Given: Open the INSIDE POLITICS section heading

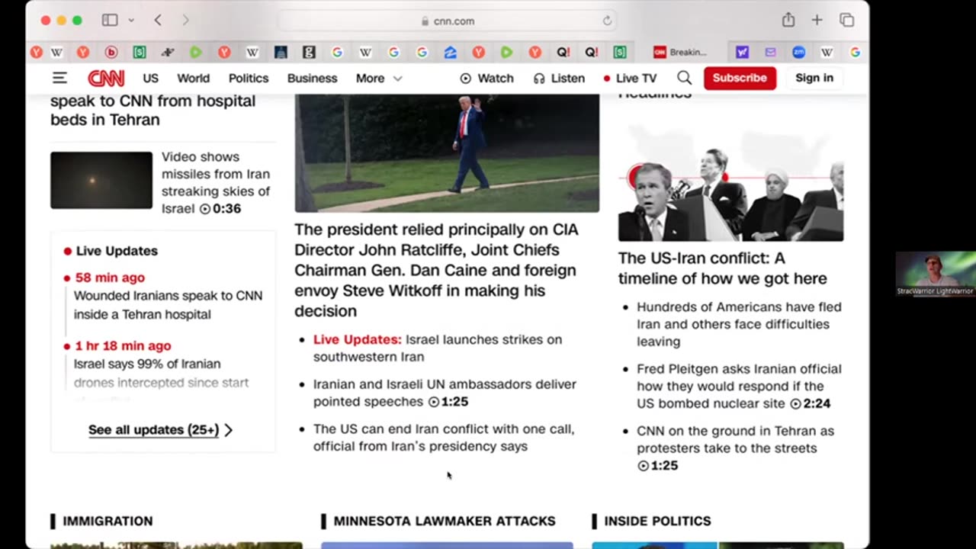Looking at the screenshot, I should click(x=657, y=521).
